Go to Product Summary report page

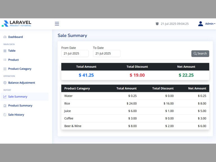coord(20,106)
